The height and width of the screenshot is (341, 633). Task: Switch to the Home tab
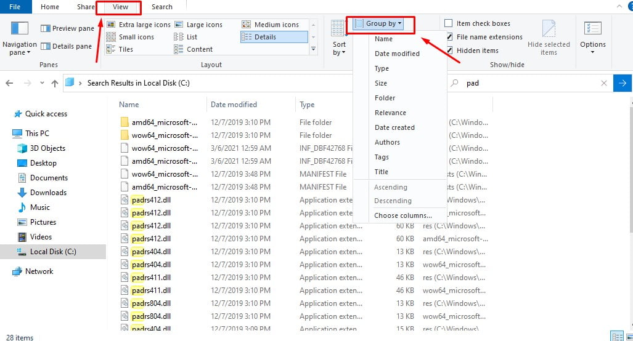pos(50,7)
